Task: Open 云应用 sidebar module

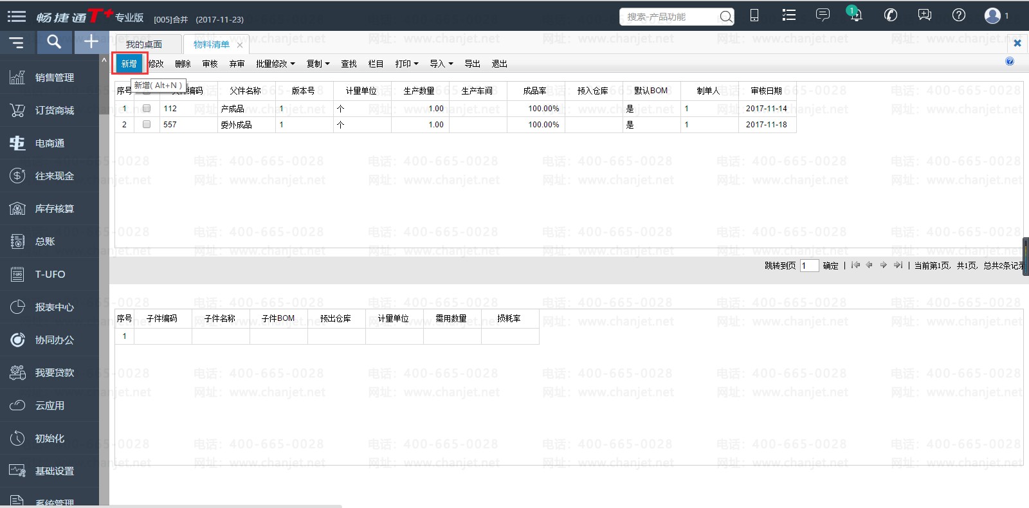Action: (x=50, y=405)
